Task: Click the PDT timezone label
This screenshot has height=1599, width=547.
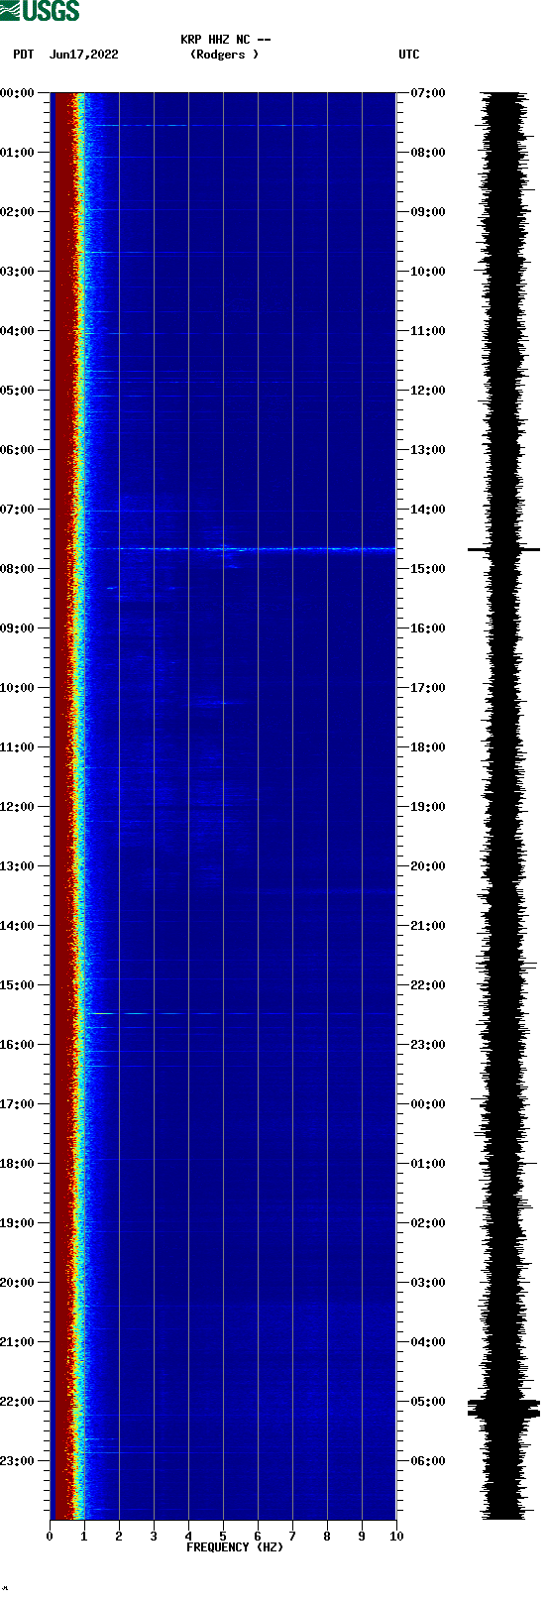Action: [x=24, y=55]
